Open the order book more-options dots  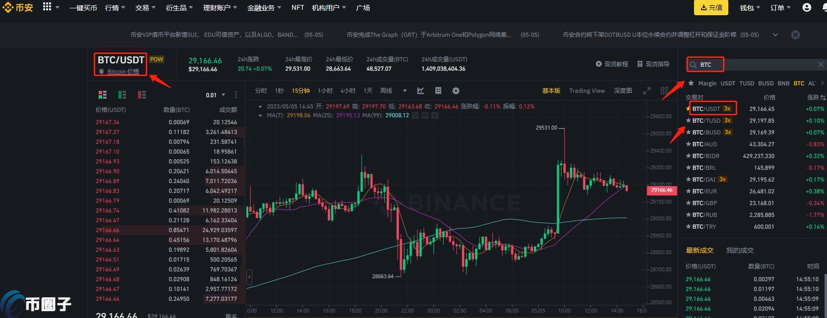click(236, 95)
